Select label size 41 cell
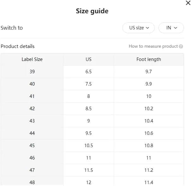The image size is (191, 186). click(x=32, y=96)
